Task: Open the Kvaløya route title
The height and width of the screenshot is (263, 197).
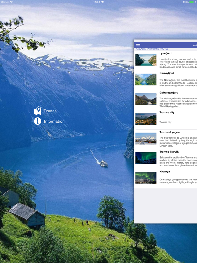Action: [165, 171]
